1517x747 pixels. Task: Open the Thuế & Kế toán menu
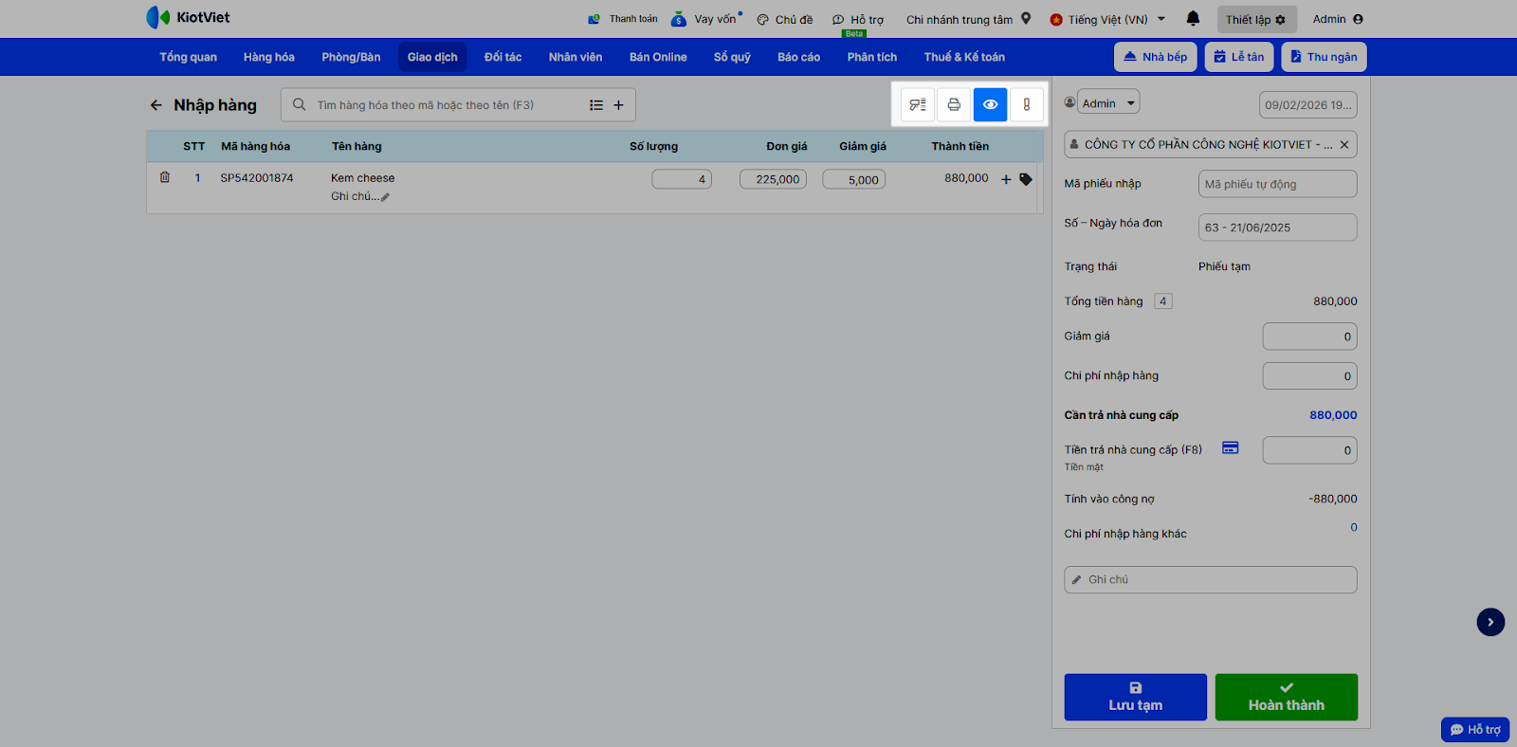(x=964, y=57)
